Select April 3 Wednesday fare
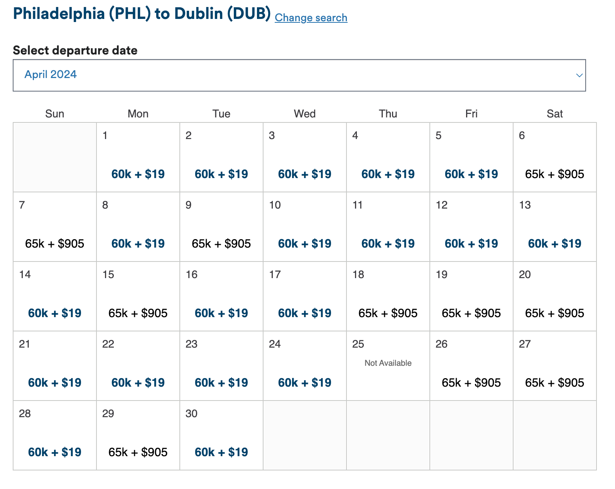Viewport: 615px width, 489px height. [x=304, y=174]
